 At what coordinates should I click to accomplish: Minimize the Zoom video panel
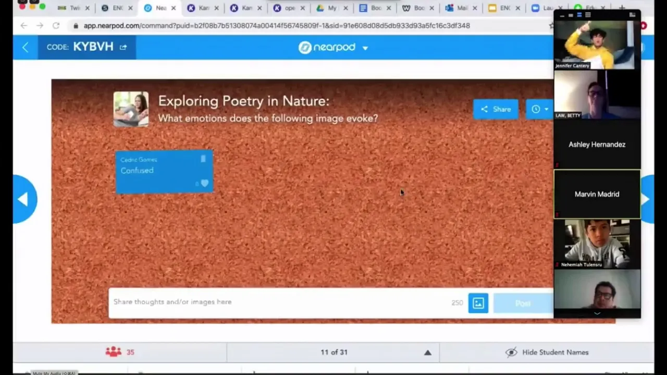[x=562, y=15]
